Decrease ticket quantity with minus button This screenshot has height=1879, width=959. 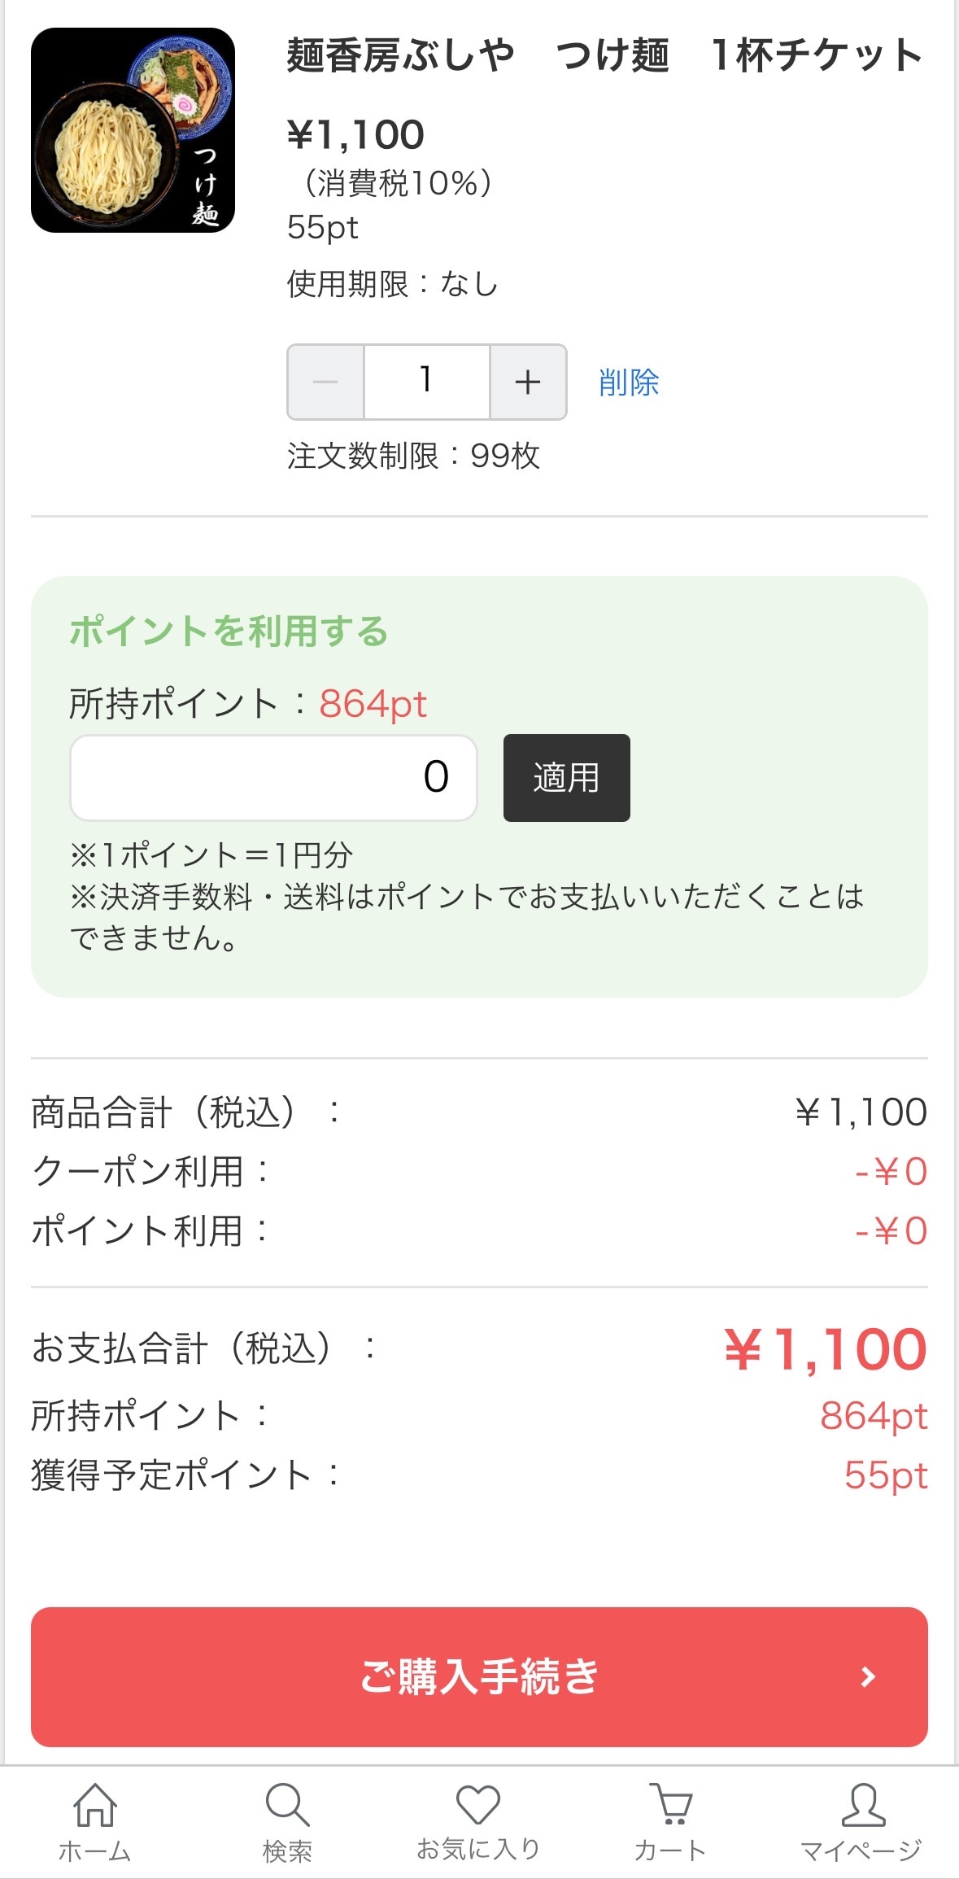325,382
